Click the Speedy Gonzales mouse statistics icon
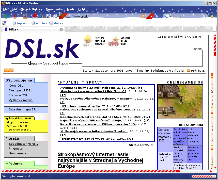218x180 pixels. [87, 41]
